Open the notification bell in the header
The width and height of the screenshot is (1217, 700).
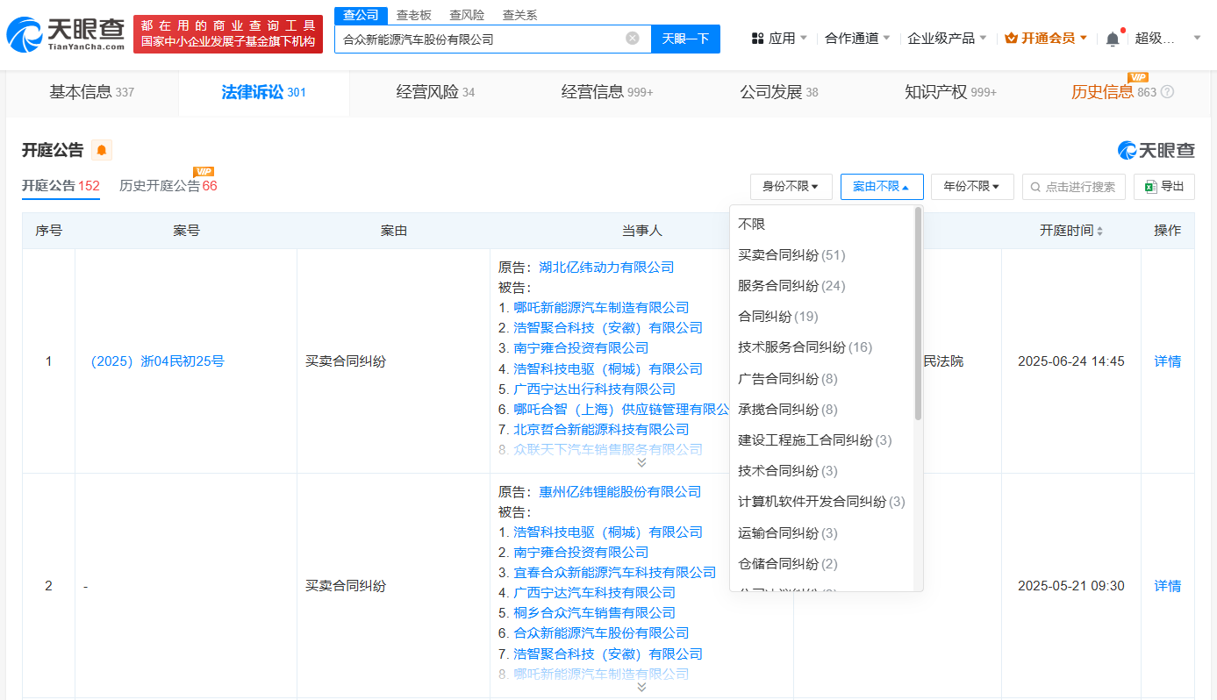coord(1113,39)
